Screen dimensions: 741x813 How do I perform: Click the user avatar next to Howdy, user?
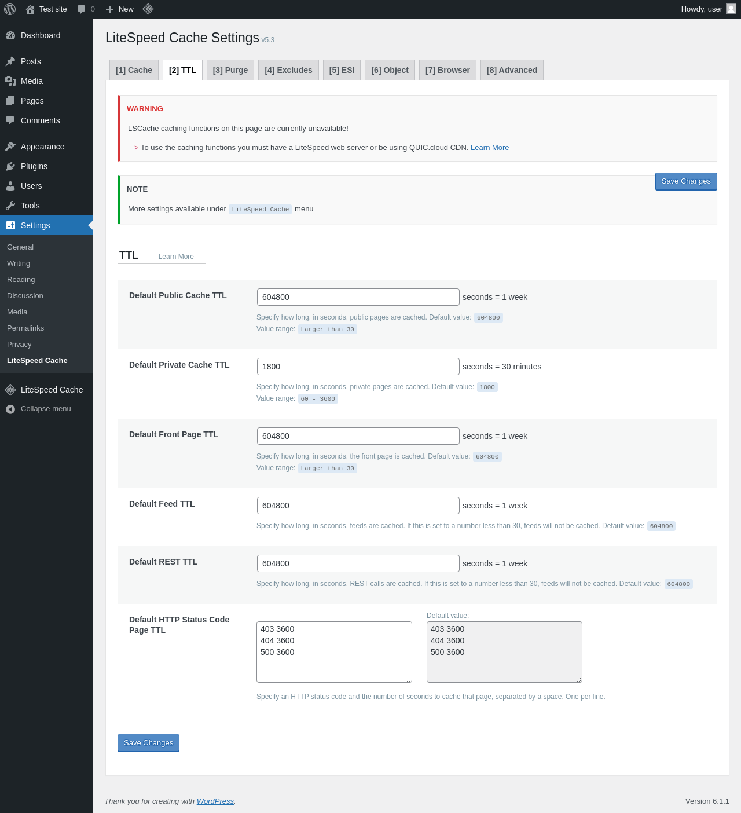(731, 9)
